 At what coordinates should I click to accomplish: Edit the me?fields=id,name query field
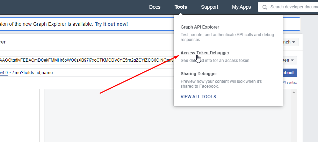pos(93,72)
